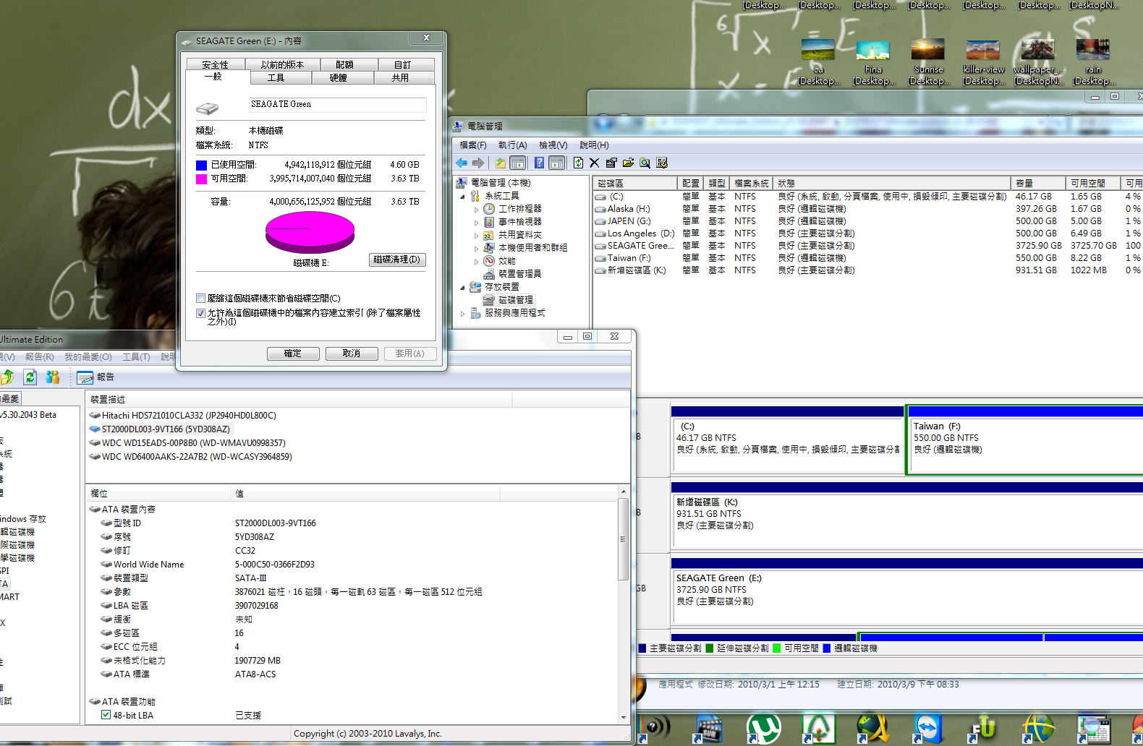Screen dimensions: 1143x746
Task: Expand the 工作排程器 node
Action: click(476, 210)
